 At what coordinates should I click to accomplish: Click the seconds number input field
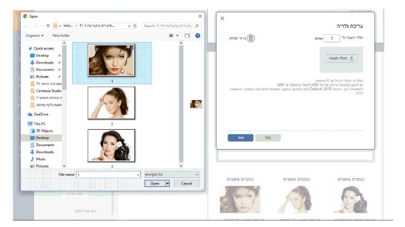(x=332, y=38)
